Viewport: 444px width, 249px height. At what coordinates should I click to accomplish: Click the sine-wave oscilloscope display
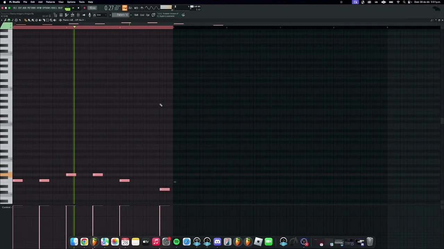coord(152,8)
